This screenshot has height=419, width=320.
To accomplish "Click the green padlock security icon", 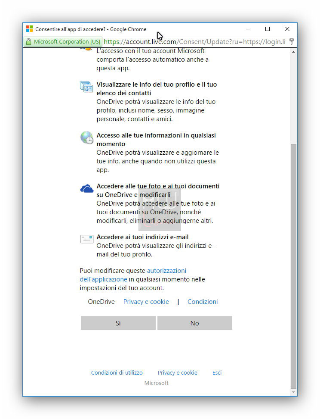I will (x=28, y=42).
